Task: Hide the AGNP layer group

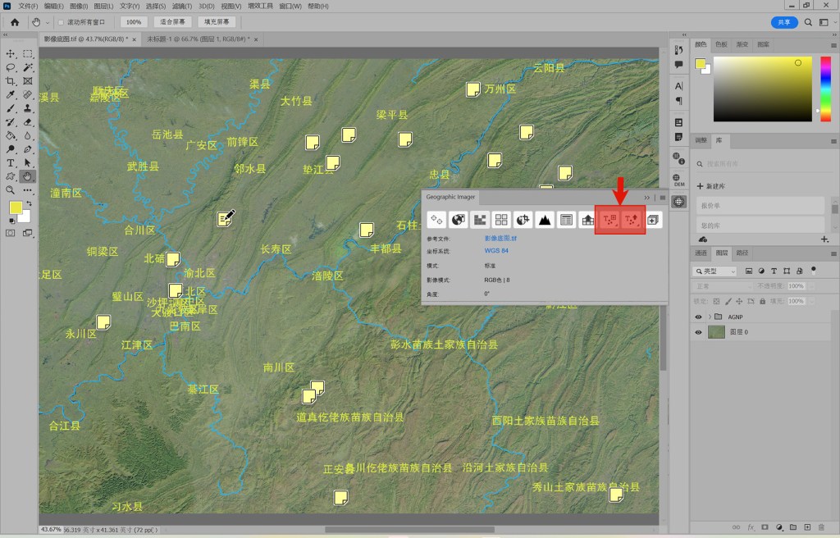Action: pos(699,317)
